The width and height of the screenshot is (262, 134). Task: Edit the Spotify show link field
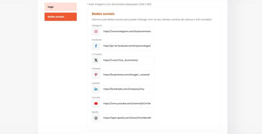click(x=127, y=118)
